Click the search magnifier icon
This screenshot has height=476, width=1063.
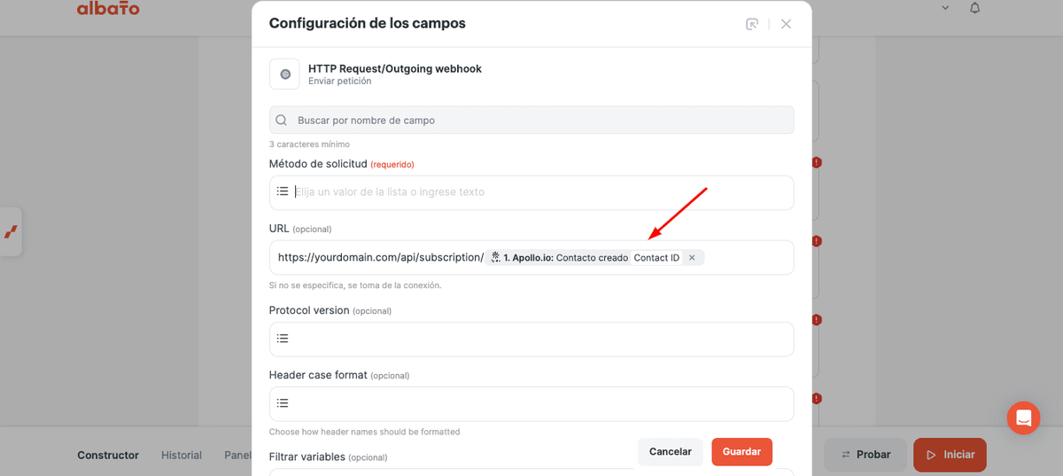tap(282, 120)
